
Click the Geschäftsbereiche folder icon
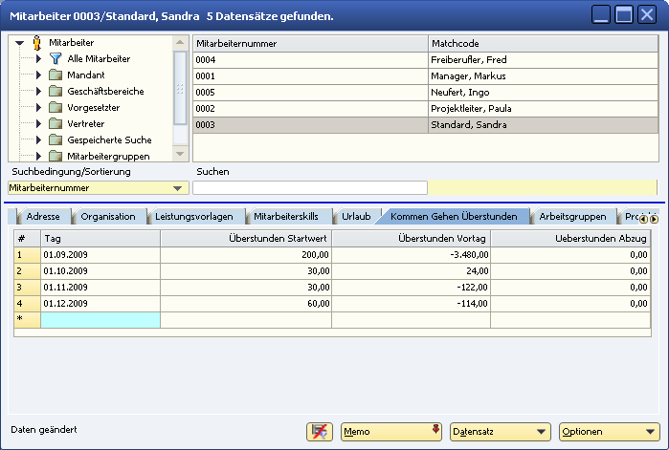point(55,92)
